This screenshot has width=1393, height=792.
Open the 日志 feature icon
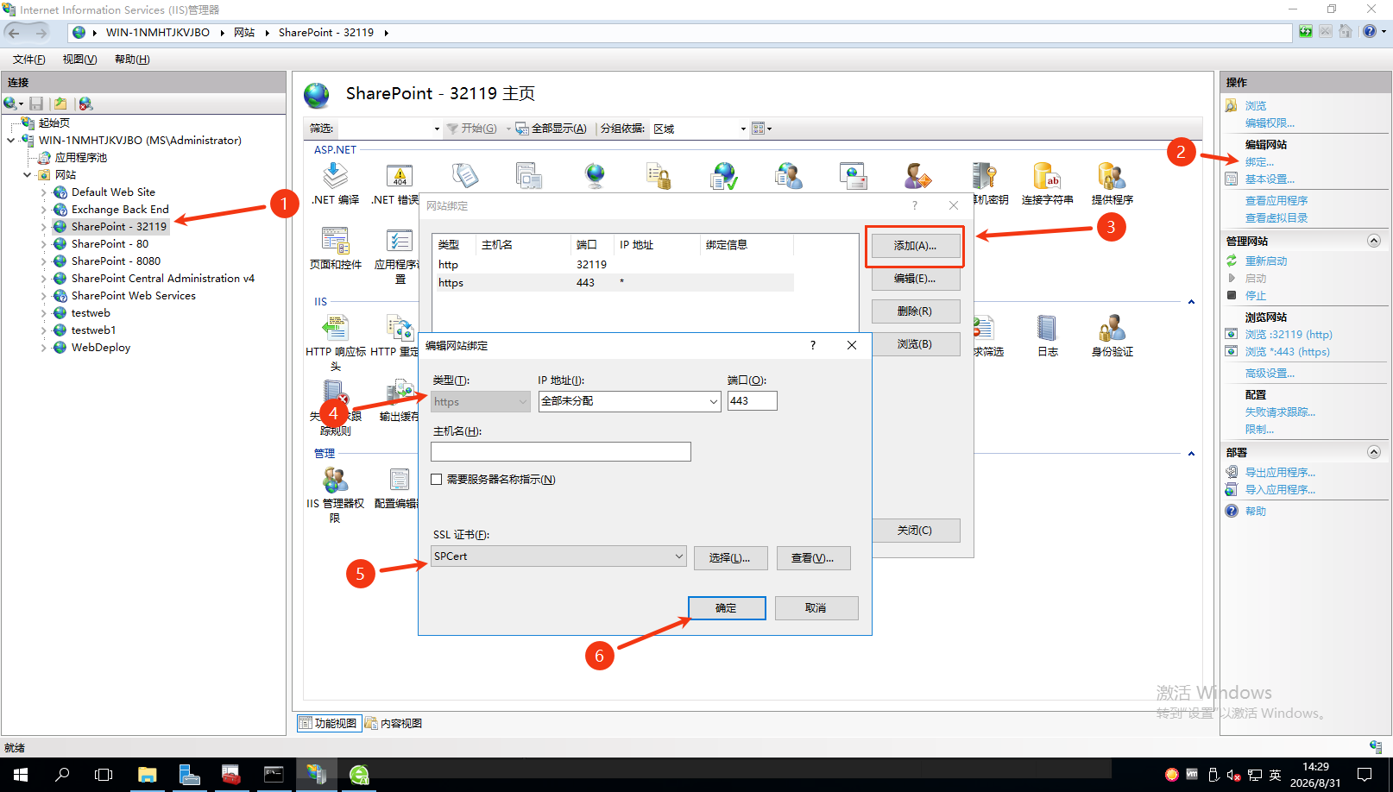1047,336
